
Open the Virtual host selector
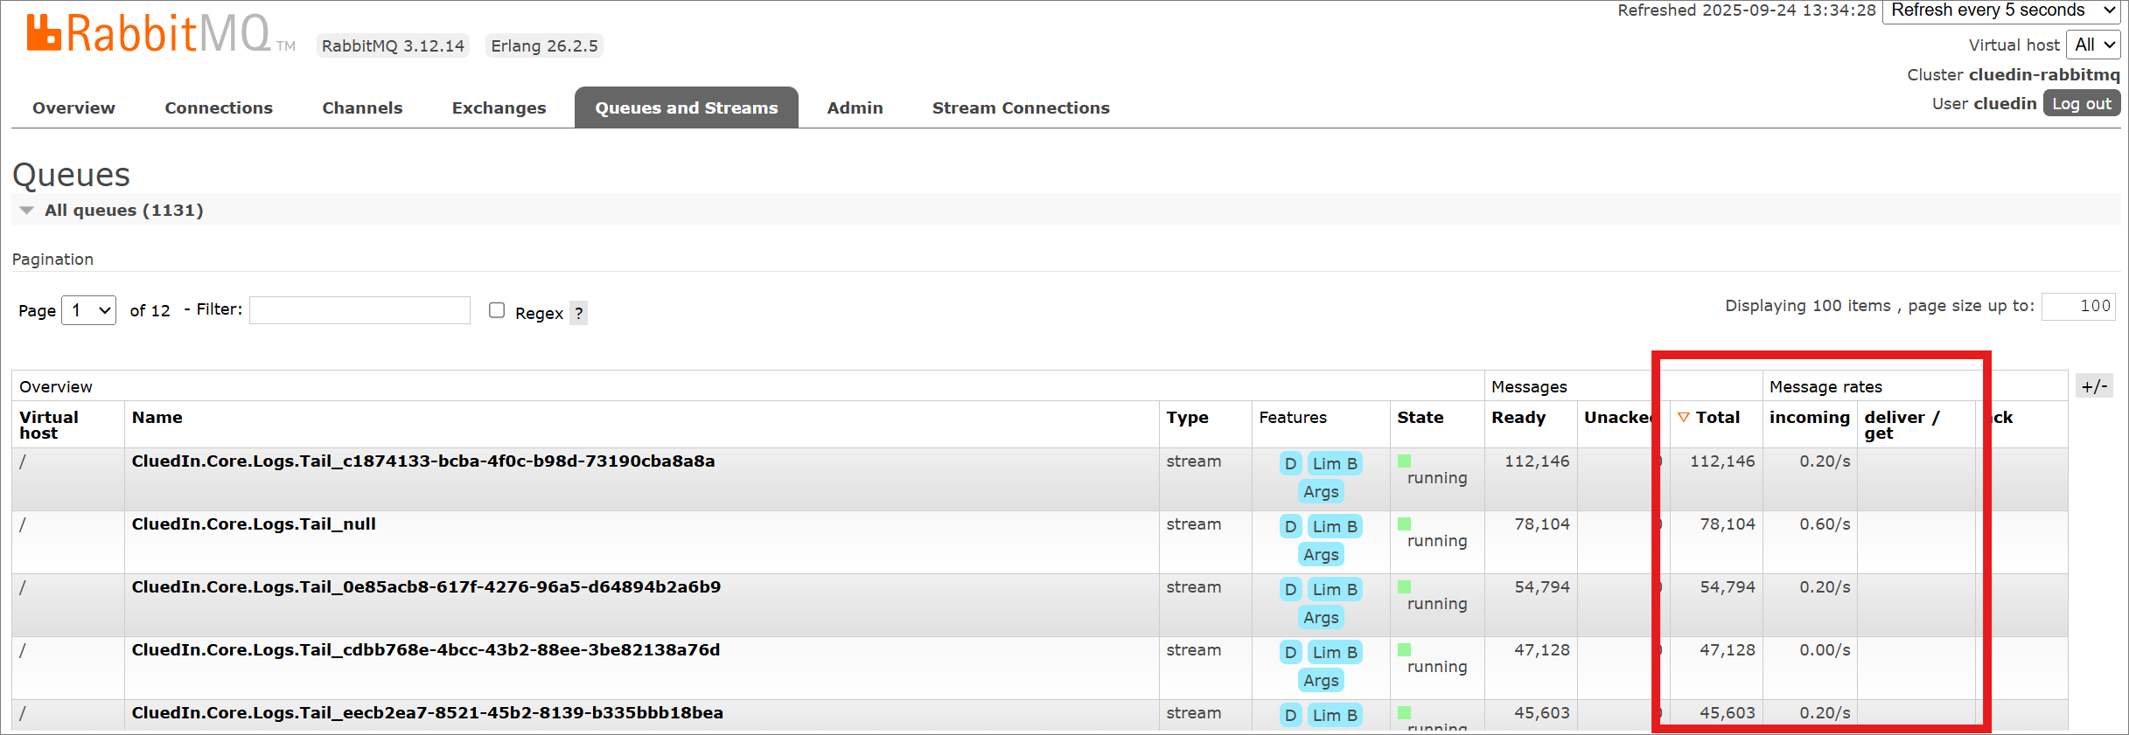click(2094, 45)
